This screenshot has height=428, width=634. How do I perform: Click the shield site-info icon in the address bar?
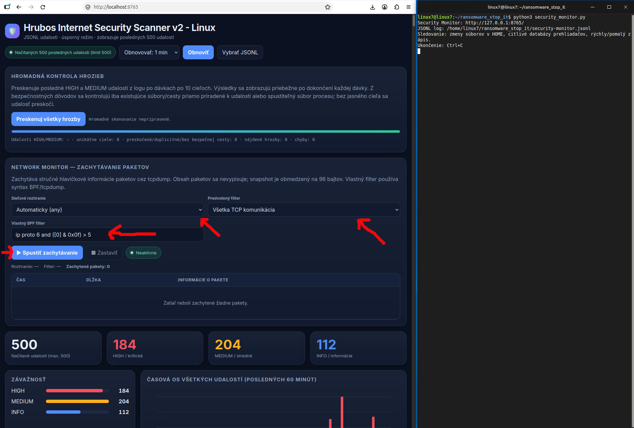88,7
